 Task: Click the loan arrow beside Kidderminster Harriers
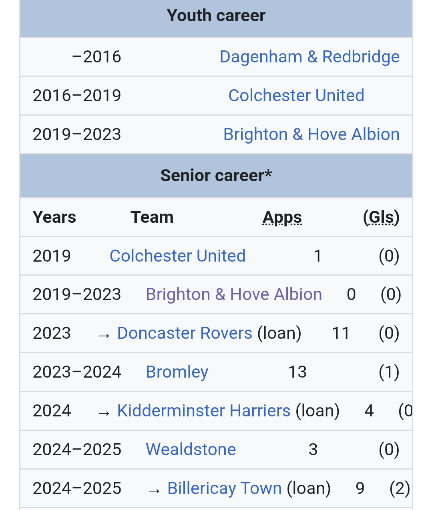104,412
